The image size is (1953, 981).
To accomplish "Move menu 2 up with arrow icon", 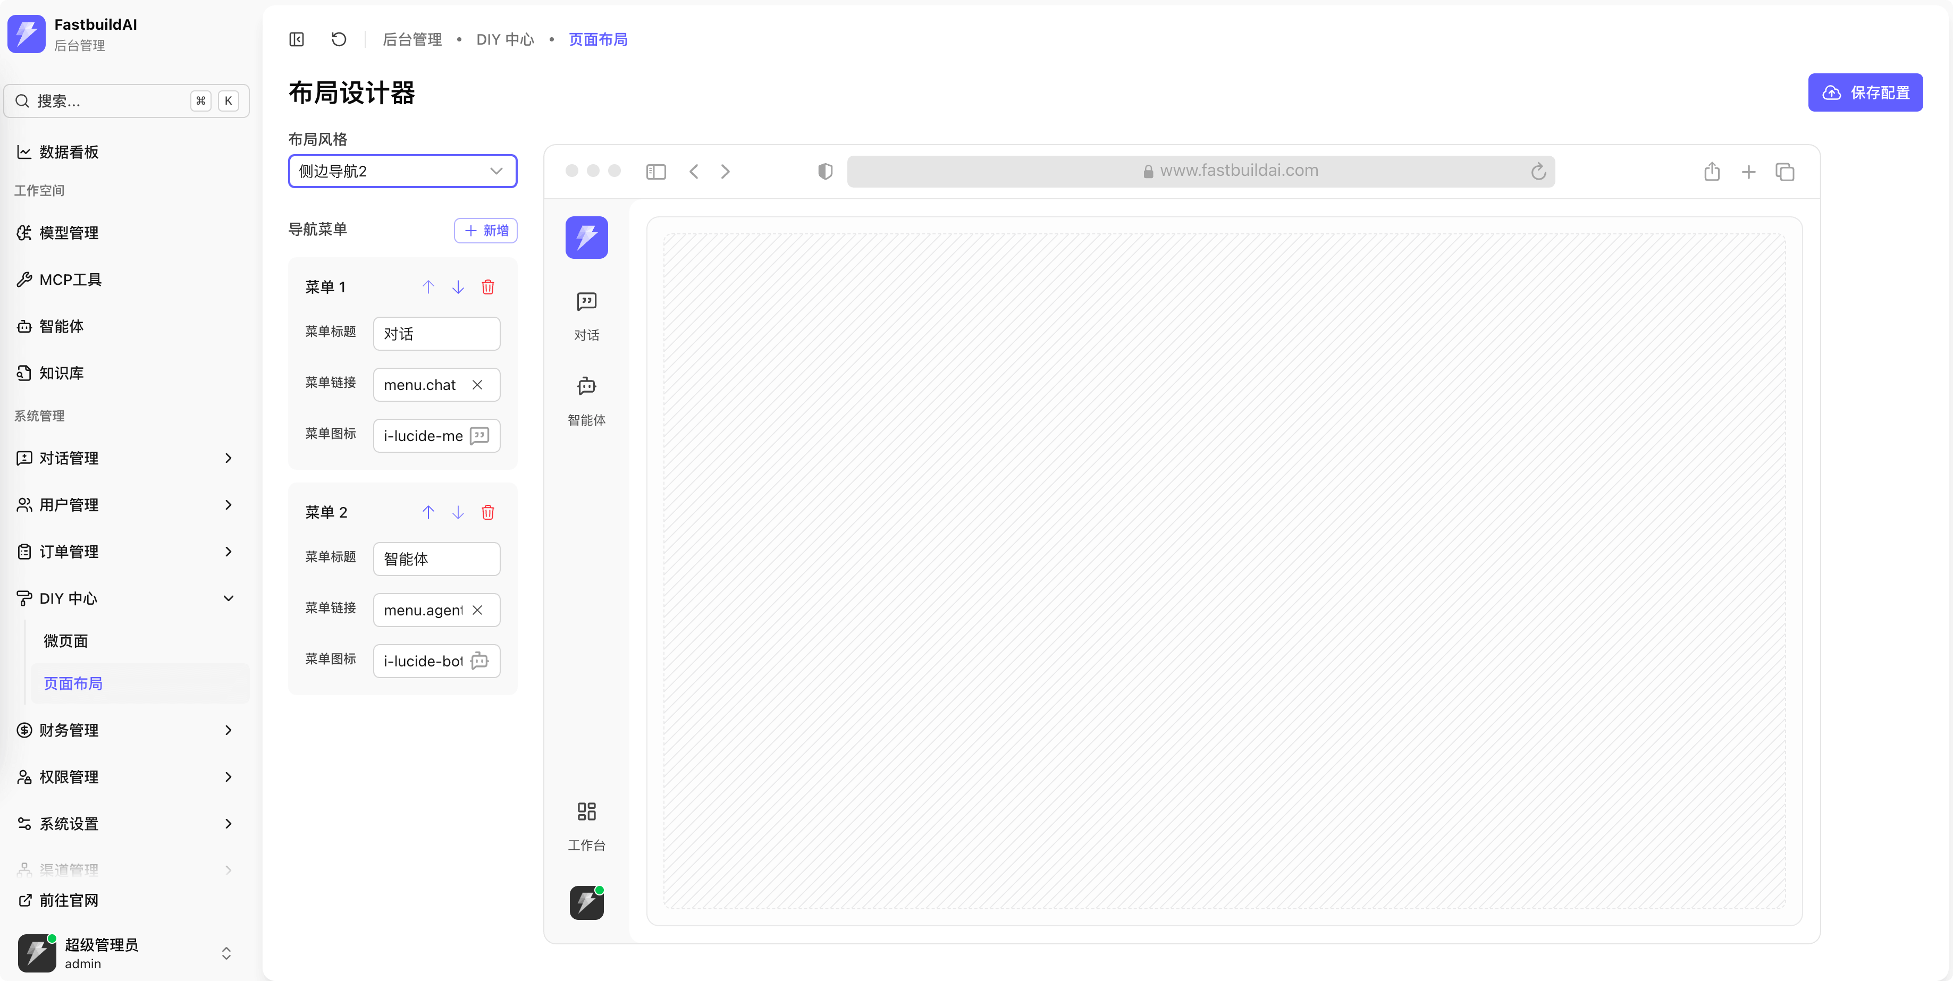I will tap(428, 512).
